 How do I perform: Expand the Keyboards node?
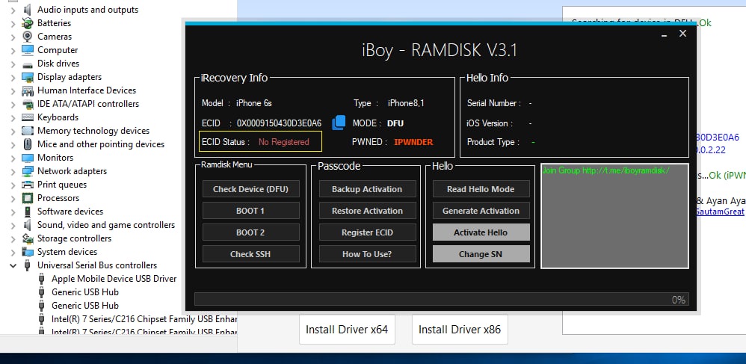pos(13,117)
